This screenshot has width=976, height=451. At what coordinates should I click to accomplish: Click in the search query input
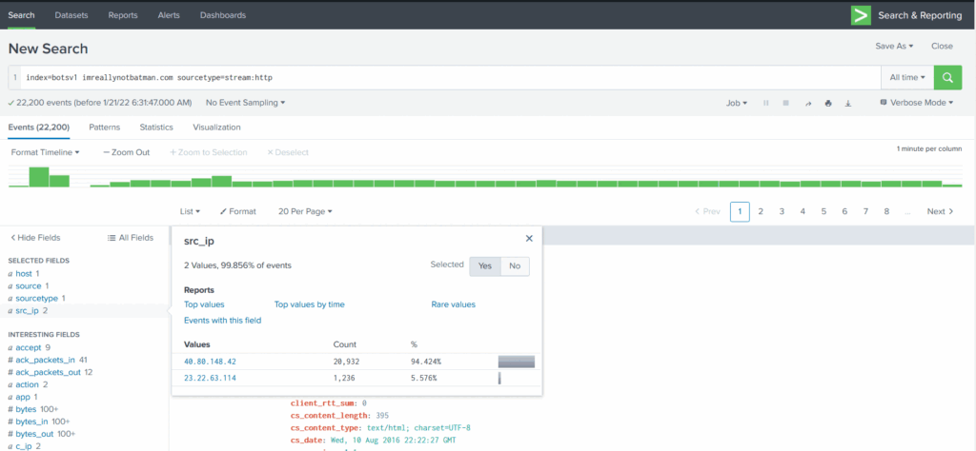(x=451, y=78)
